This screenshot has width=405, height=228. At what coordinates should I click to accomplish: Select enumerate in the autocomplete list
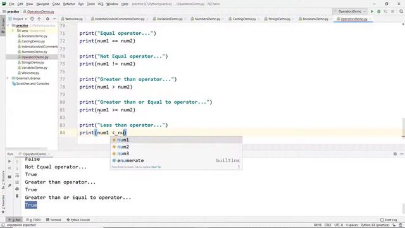(x=176, y=160)
